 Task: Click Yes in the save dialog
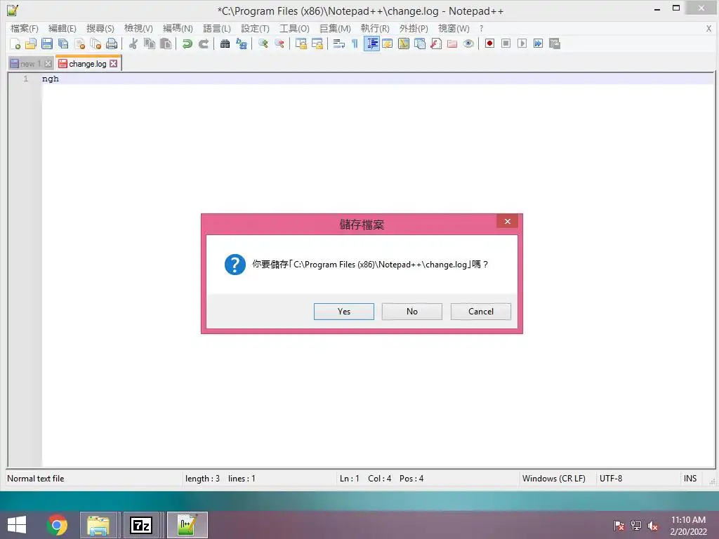[344, 312]
